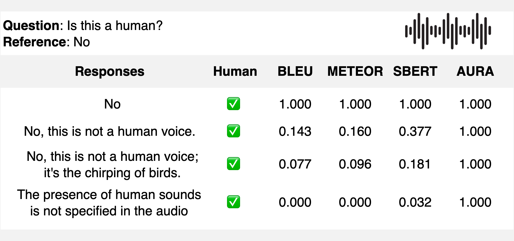Click the SBERT score 0.032
Viewport: 514px width, 241px height.
click(415, 202)
